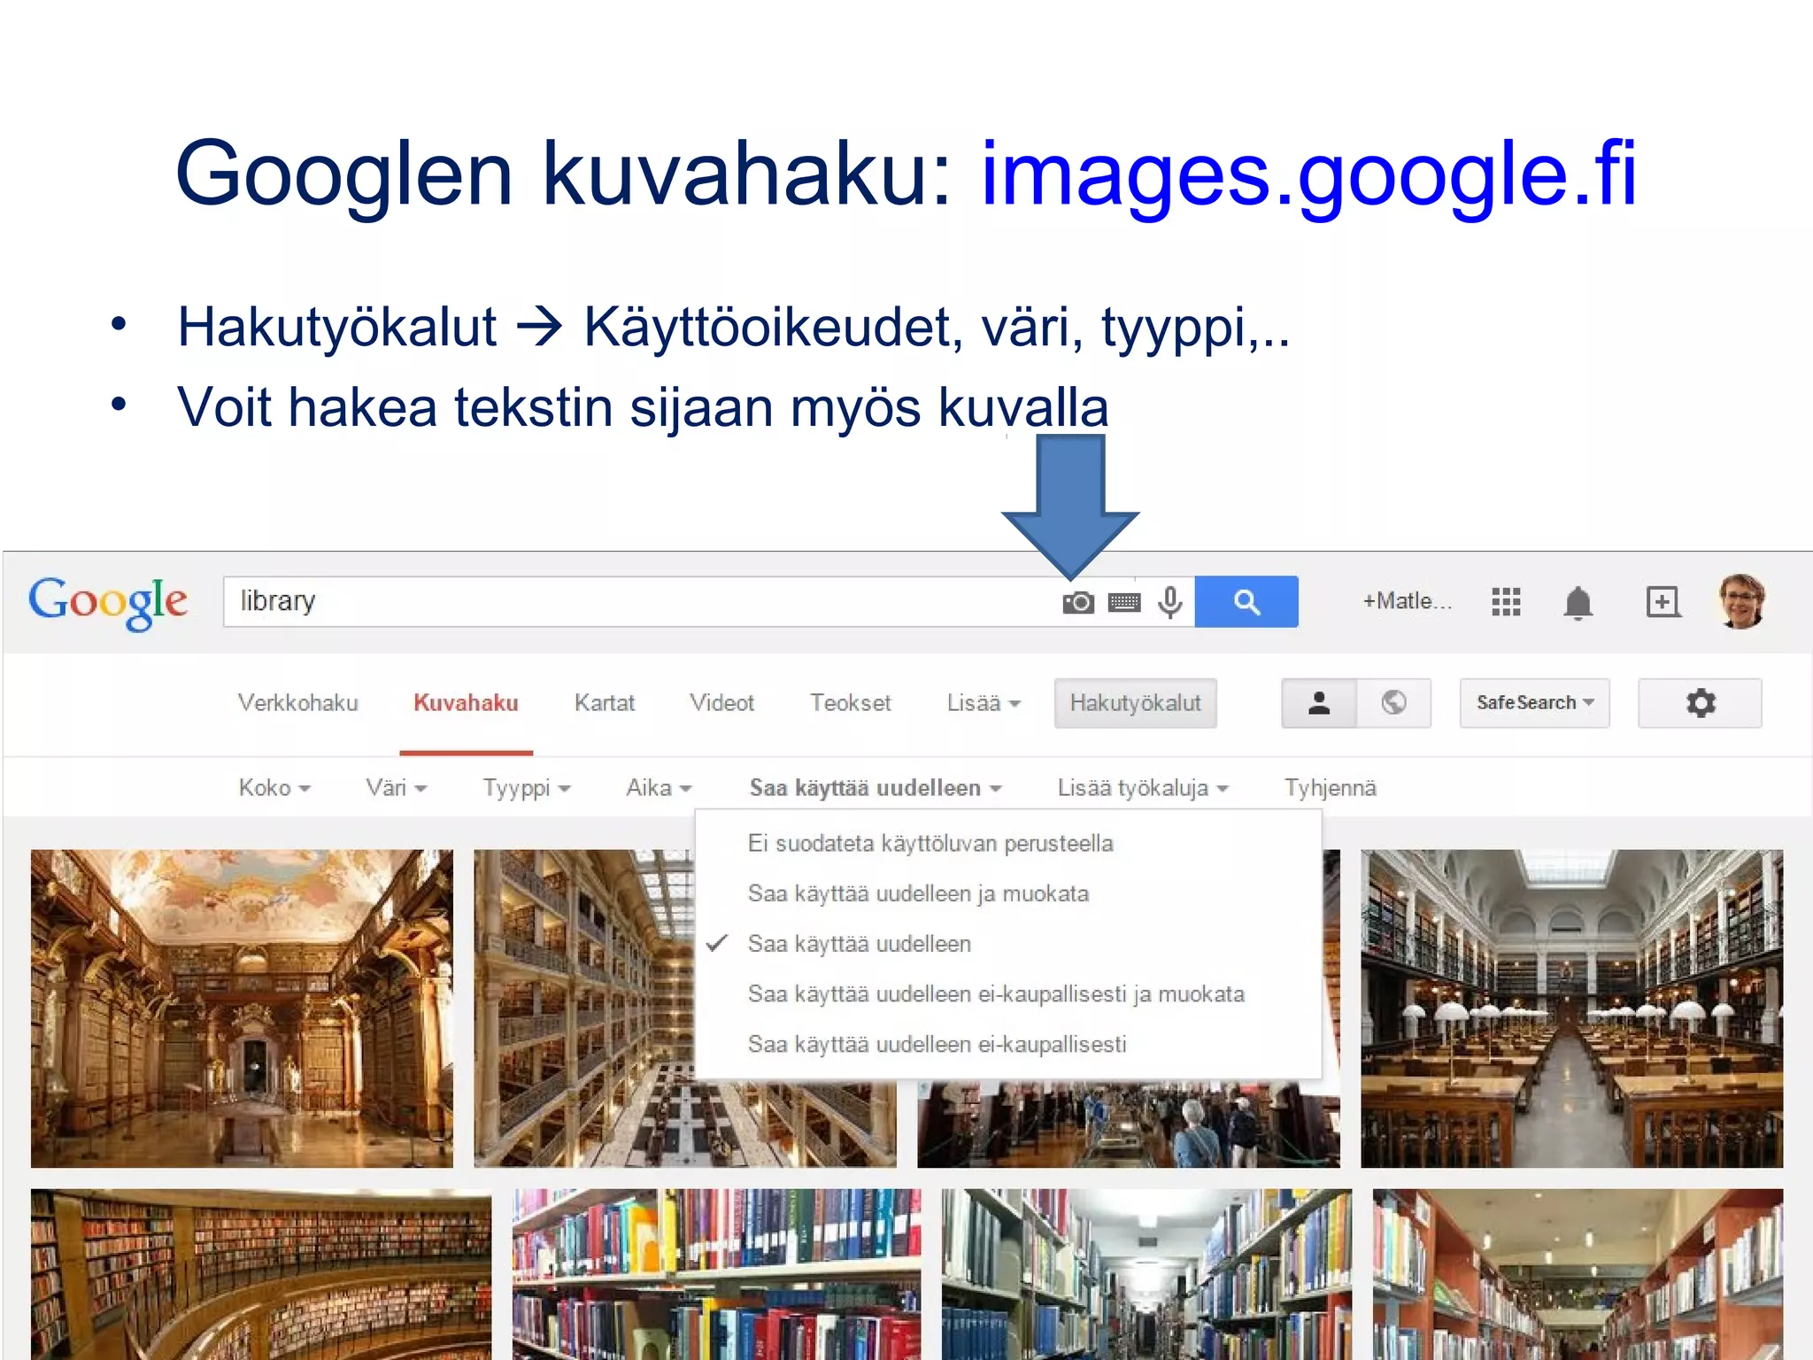Go to the Kartat tab
This screenshot has width=1813, height=1360.
click(x=605, y=703)
